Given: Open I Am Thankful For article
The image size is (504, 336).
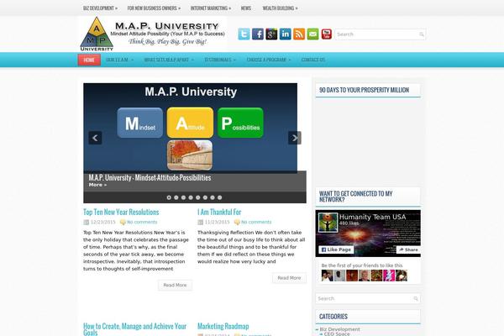Looking at the screenshot, I should (x=219, y=213).
